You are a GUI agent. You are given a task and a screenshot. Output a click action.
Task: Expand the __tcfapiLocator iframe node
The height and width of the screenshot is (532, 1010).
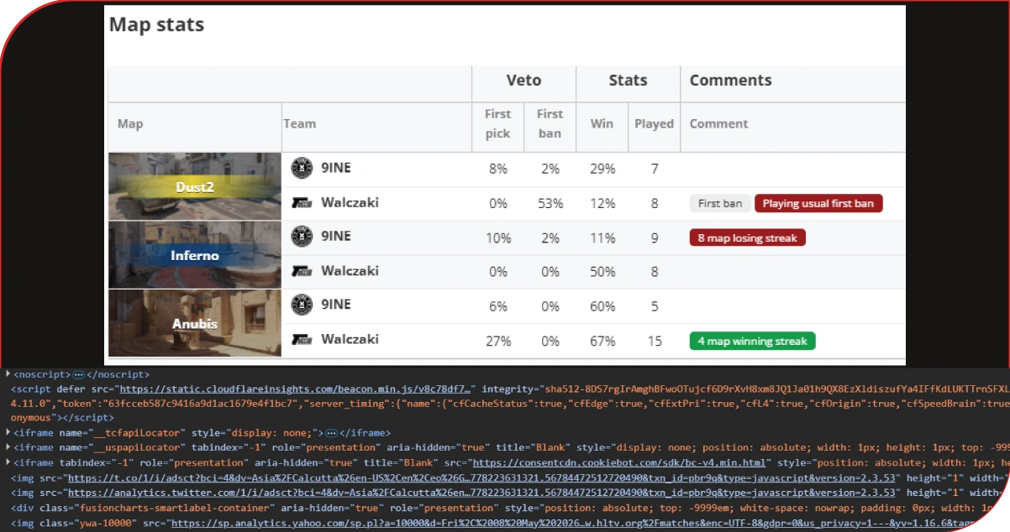[x=8, y=433]
